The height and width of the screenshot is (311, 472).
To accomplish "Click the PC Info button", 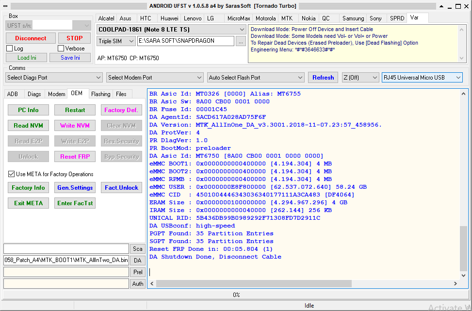I will pyautogui.click(x=28, y=110).
